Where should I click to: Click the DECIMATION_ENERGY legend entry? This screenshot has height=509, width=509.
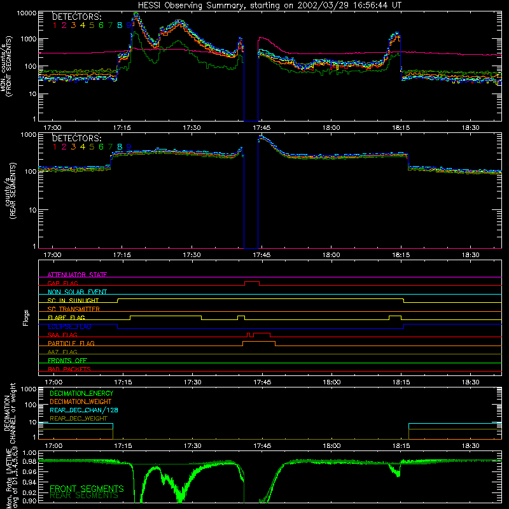(x=81, y=393)
